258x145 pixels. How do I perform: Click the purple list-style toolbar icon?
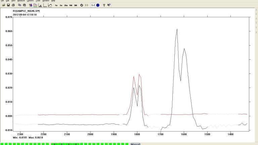coord(31,5)
